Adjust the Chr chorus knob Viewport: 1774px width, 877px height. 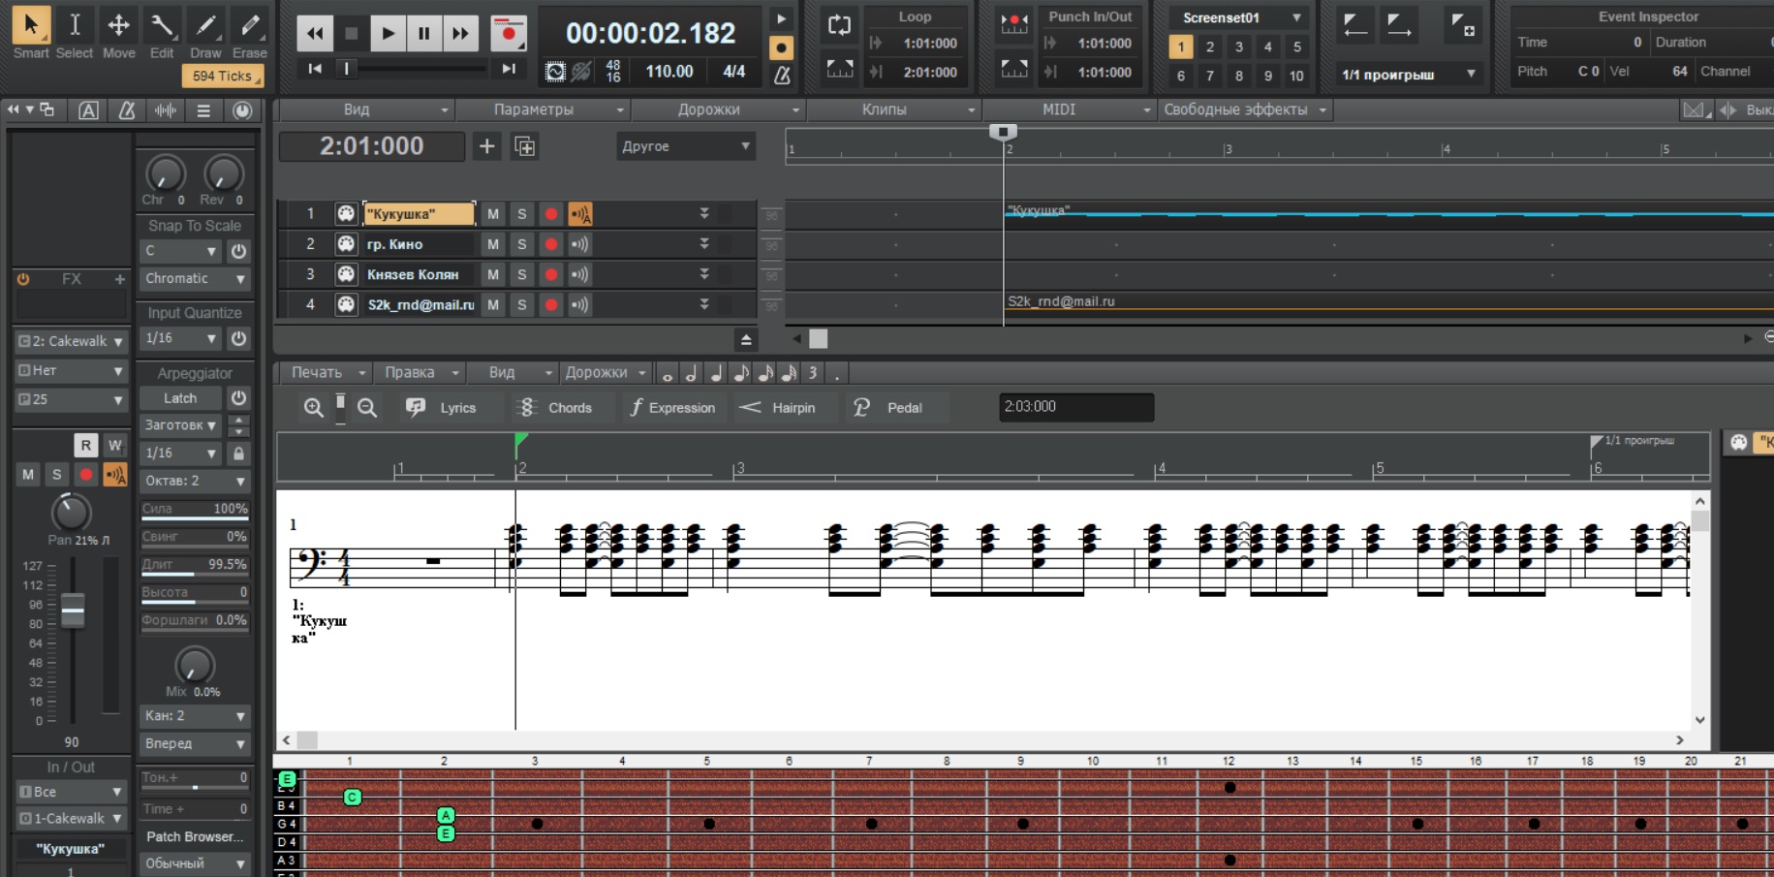pyautogui.click(x=165, y=174)
